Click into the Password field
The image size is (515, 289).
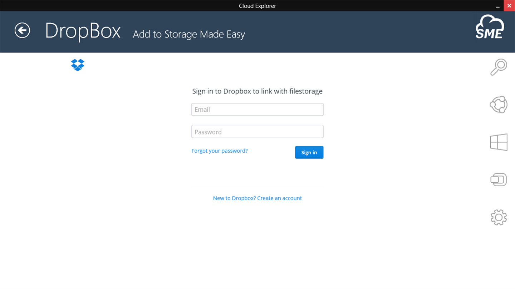tap(257, 132)
